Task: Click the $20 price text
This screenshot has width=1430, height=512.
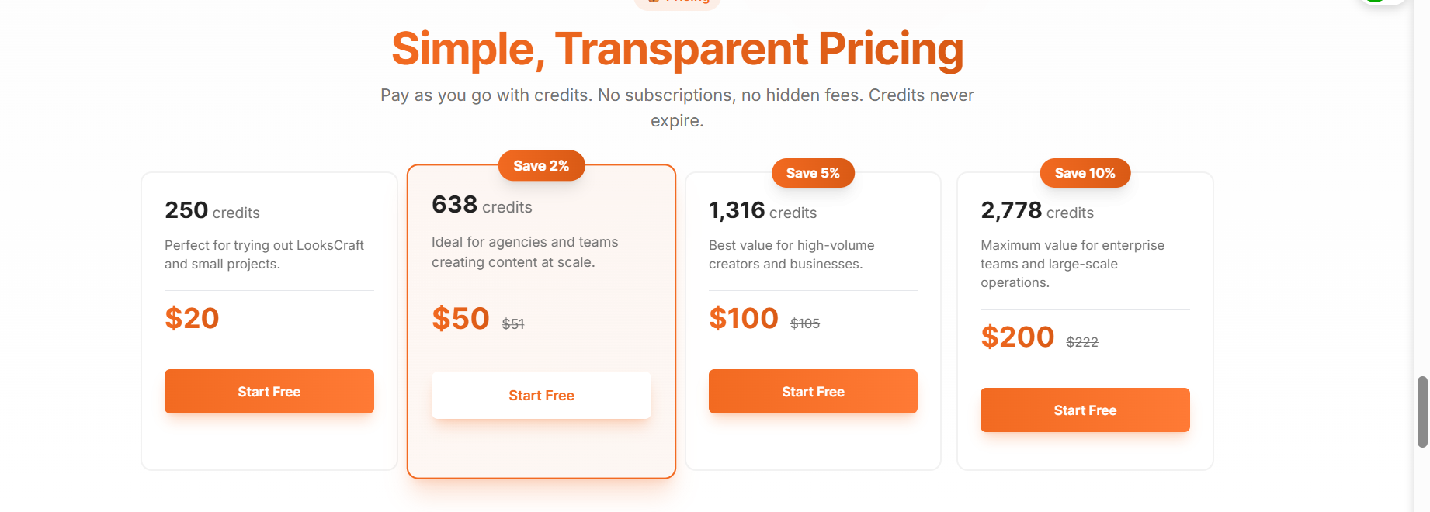Action: click(192, 319)
